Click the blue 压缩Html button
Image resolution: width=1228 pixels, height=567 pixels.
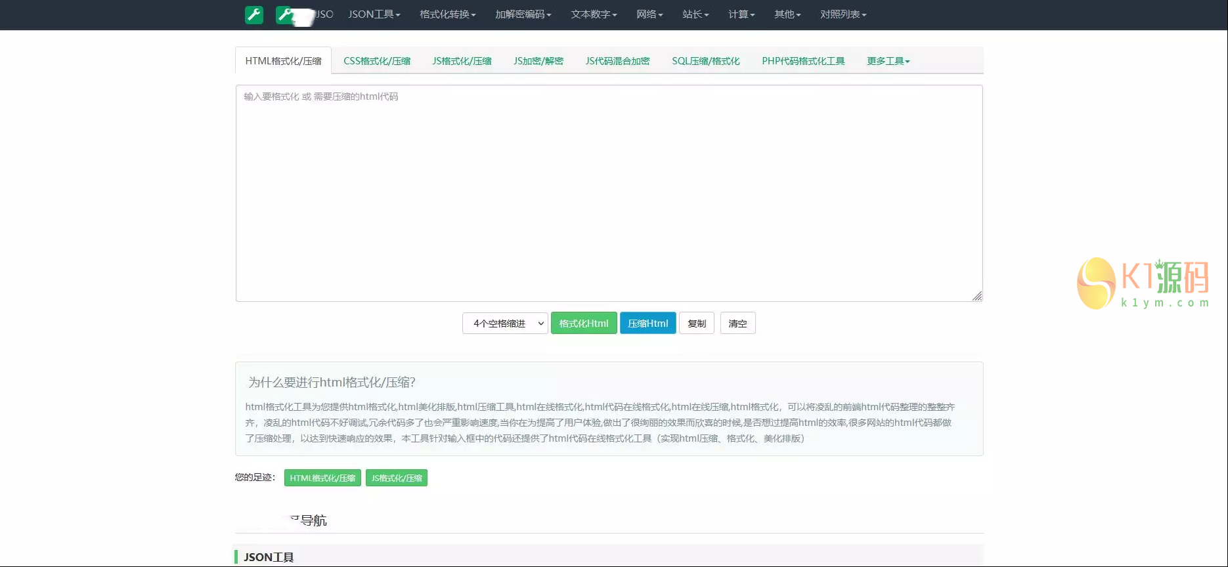pyautogui.click(x=647, y=324)
